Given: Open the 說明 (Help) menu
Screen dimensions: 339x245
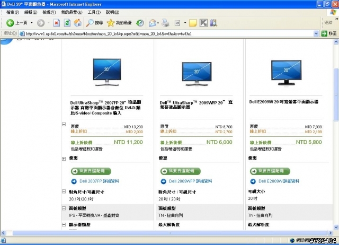Looking at the screenshot, I should point(112,12).
